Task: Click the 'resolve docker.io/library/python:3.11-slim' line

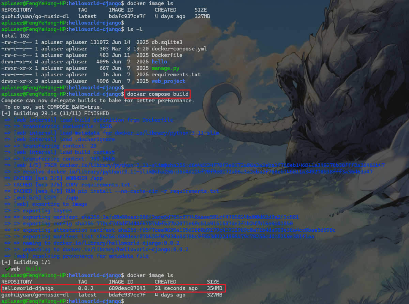Action: (188, 172)
